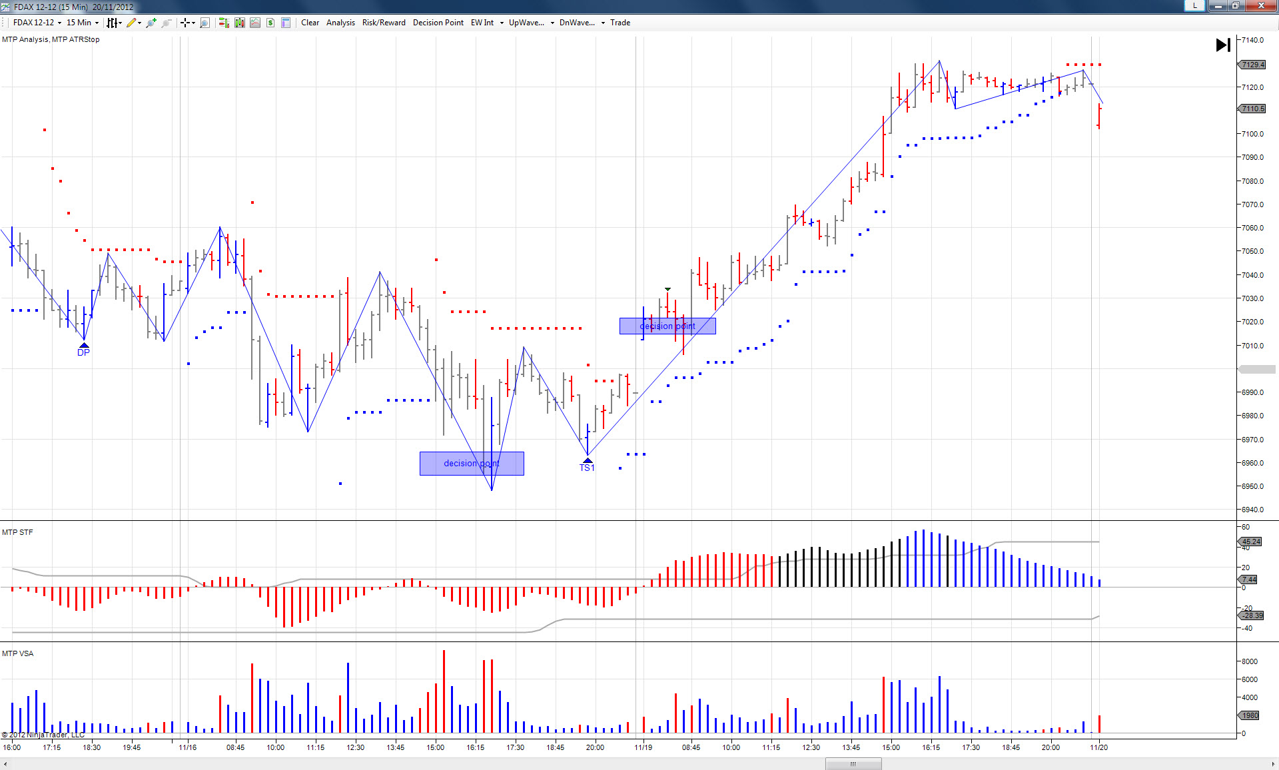Click the TS1 chart marker label
The width and height of the screenshot is (1279, 770).
587,468
